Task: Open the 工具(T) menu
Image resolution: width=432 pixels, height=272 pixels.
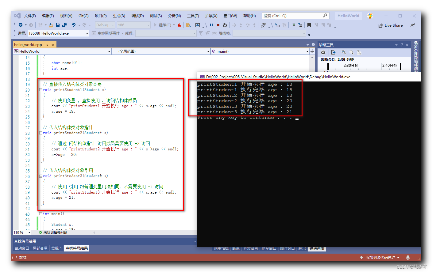Action: click(x=193, y=16)
